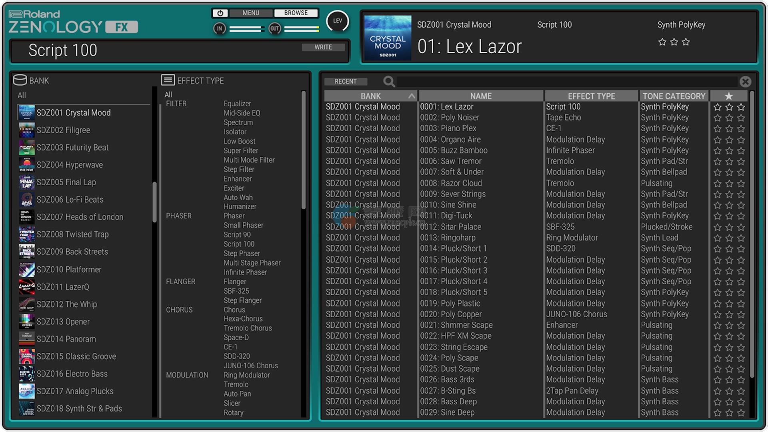Choose SDZ016 Electro Bass bank name
Image resolution: width=768 pixels, height=432 pixels.
[x=72, y=374]
